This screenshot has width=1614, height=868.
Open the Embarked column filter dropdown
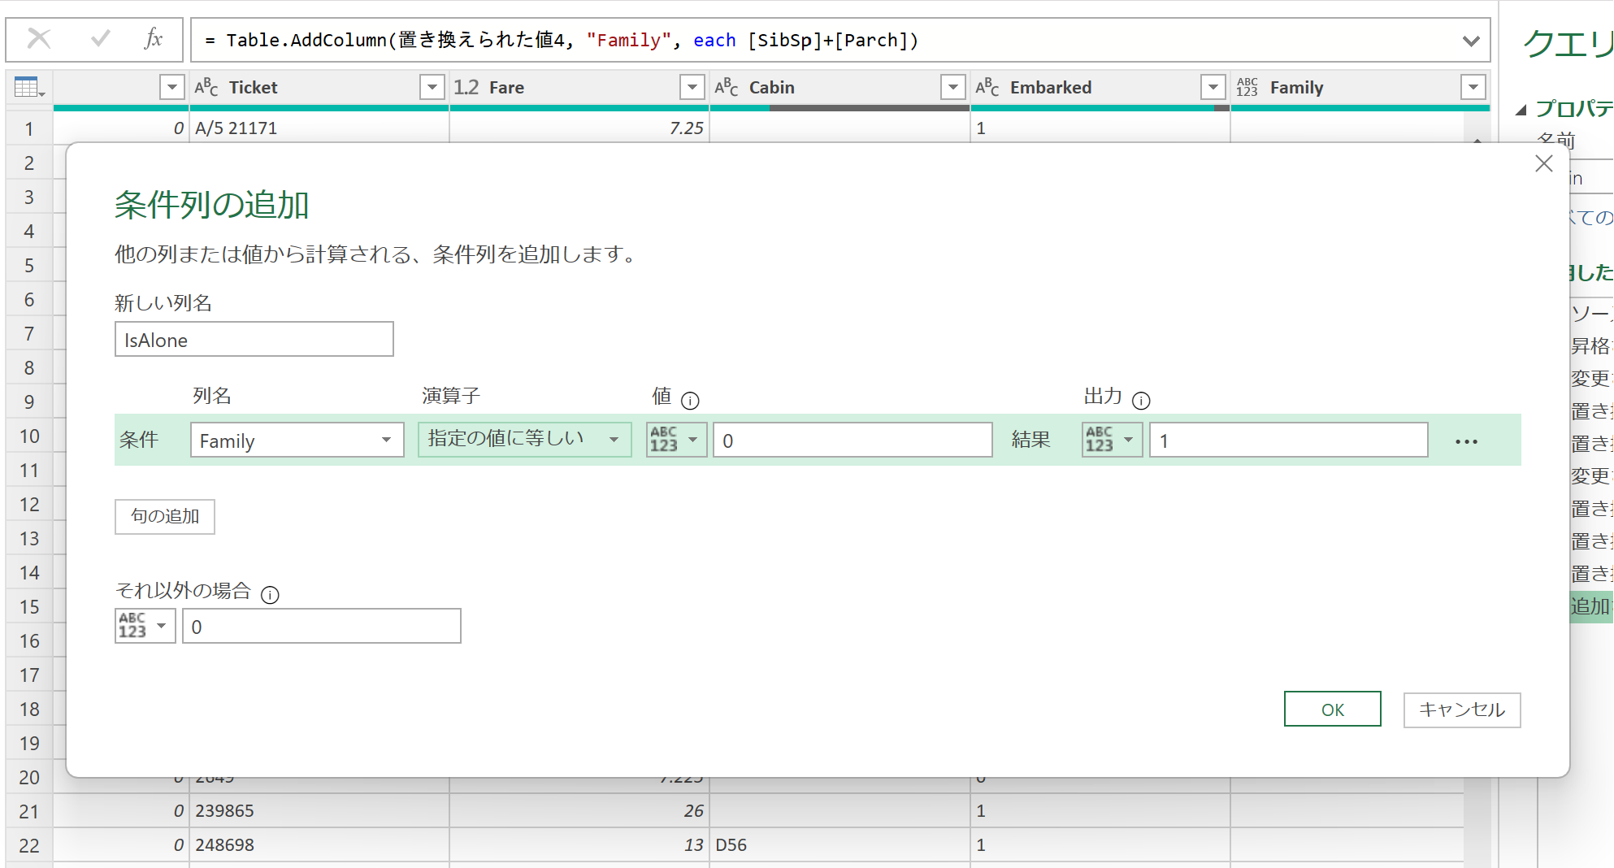[1213, 87]
